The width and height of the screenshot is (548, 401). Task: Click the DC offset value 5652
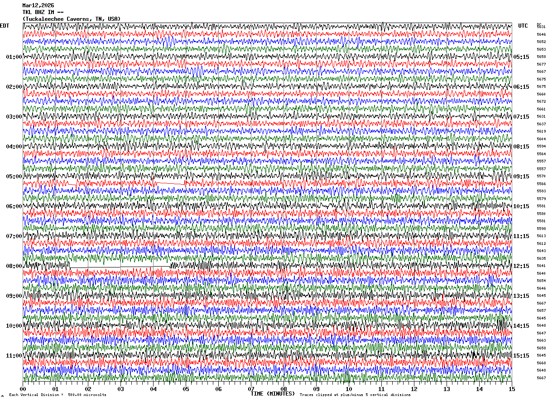541,42
